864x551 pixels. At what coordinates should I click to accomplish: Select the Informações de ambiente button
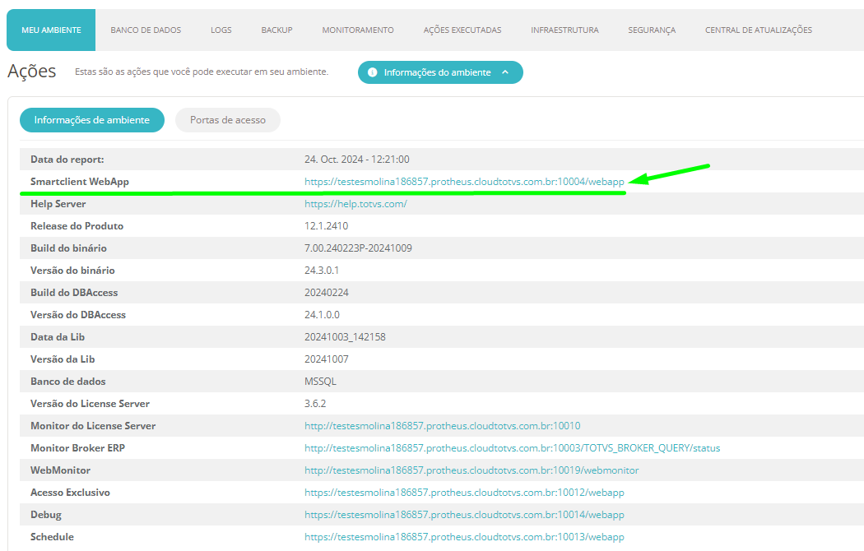tap(91, 120)
